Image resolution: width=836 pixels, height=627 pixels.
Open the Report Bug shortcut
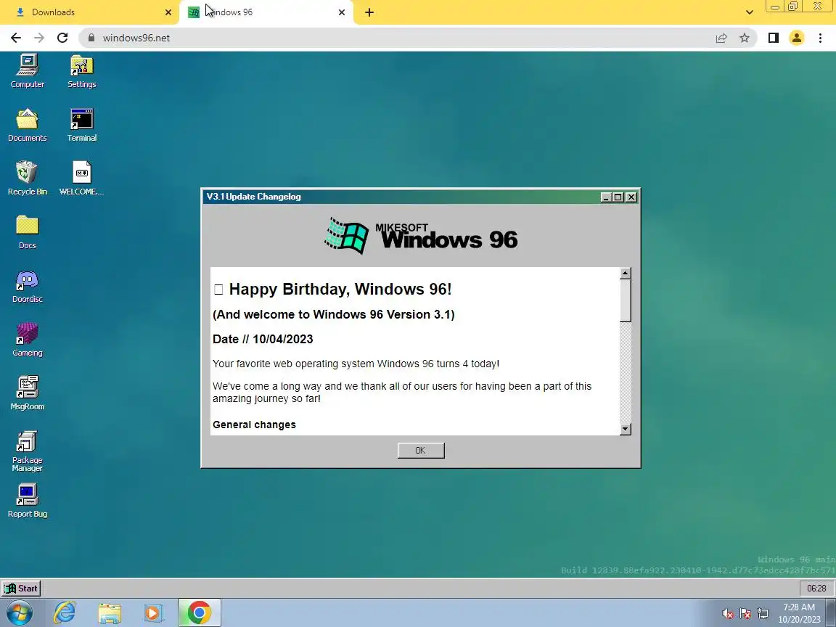coord(27,501)
